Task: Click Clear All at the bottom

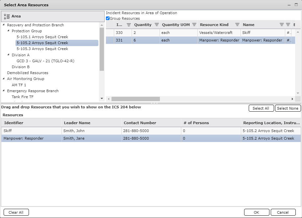Action: click(x=16, y=212)
